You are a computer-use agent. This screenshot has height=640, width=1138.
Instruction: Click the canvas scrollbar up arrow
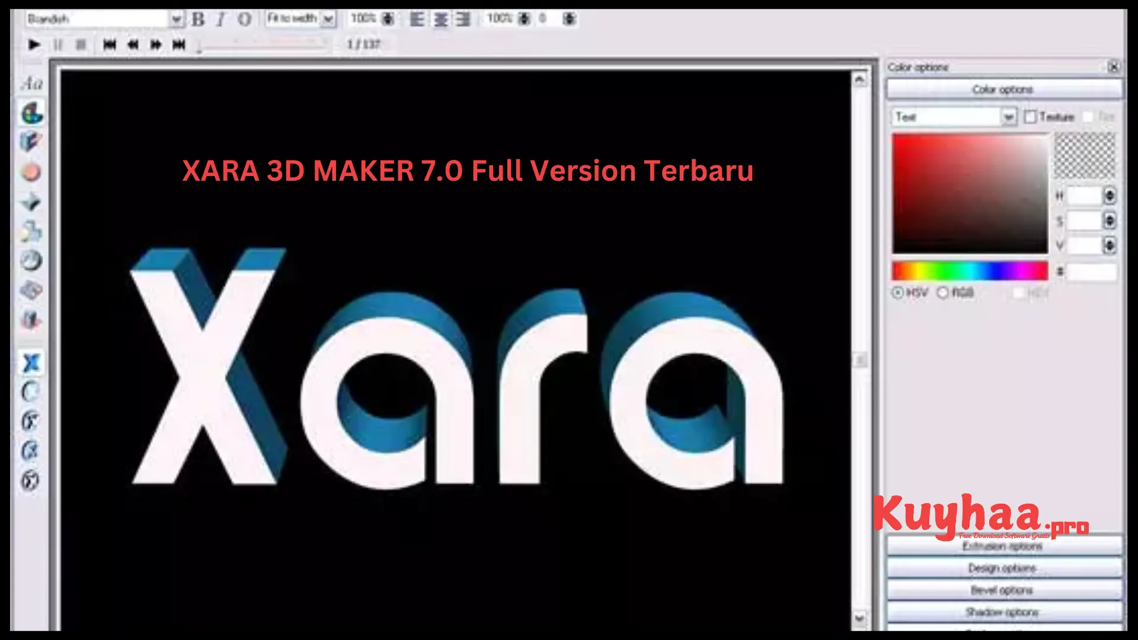click(859, 79)
